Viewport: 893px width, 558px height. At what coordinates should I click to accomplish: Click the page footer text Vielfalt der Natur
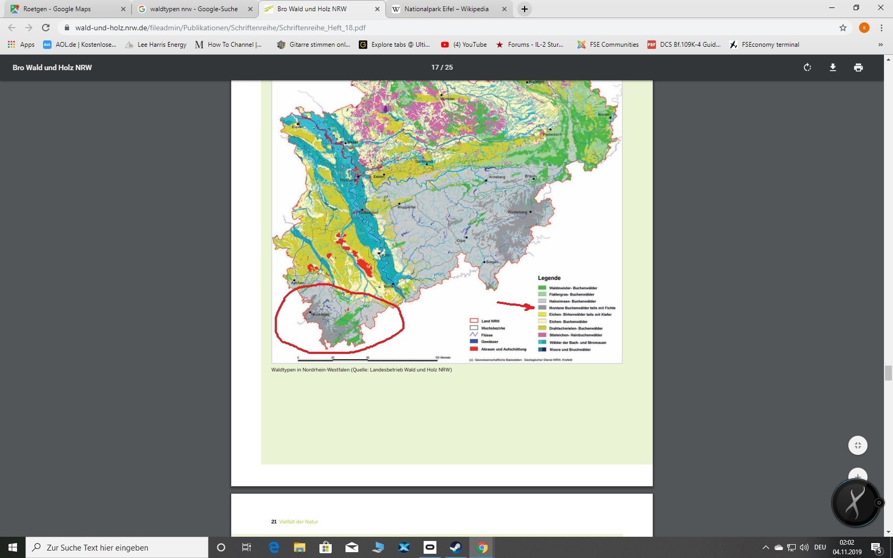(x=298, y=522)
